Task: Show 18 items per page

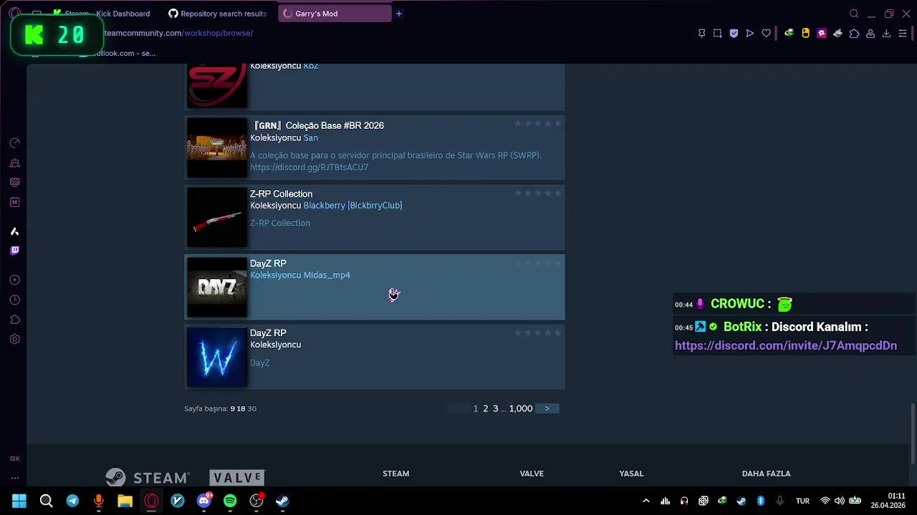Action: (241, 408)
